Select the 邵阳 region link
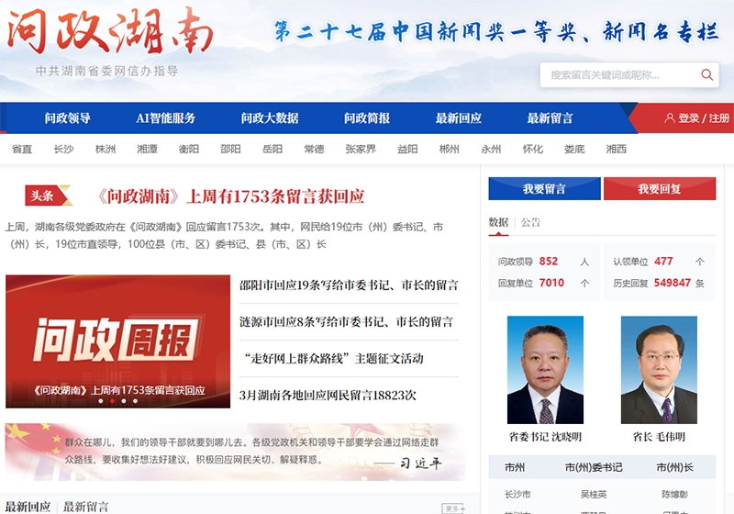The image size is (734, 514). [x=230, y=149]
